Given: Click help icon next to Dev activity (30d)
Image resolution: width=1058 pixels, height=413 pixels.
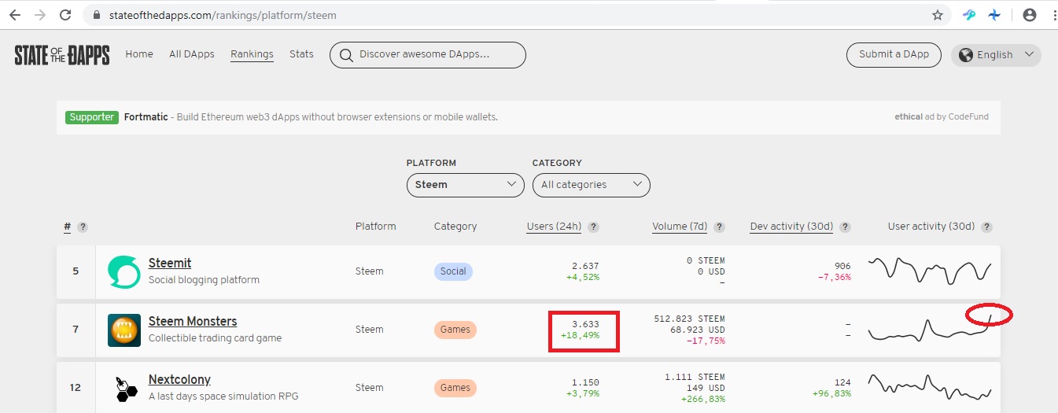Looking at the screenshot, I should click(x=846, y=227).
